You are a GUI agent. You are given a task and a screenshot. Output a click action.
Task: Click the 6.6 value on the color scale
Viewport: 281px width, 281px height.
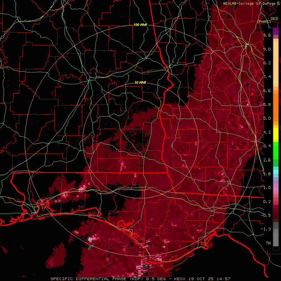(267, 91)
